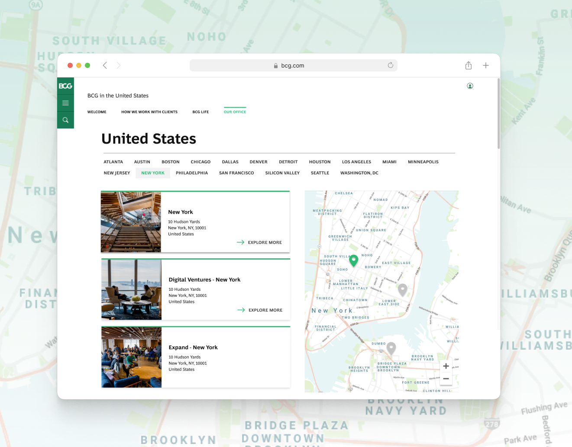
Task: Select the Chicago office
Action: click(x=200, y=162)
